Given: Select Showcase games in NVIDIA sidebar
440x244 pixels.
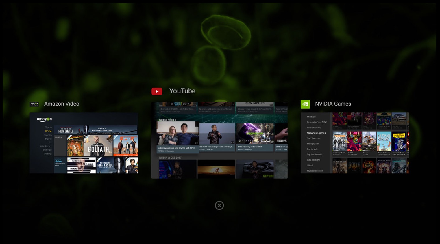Looking at the screenshot, I should click(316, 133).
